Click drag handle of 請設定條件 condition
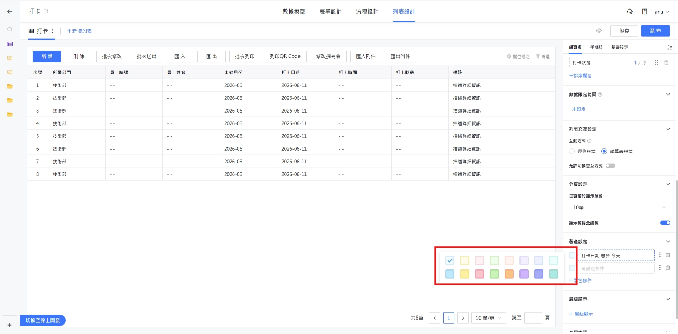This screenshot has width=678, height=334. click(660, 268)
